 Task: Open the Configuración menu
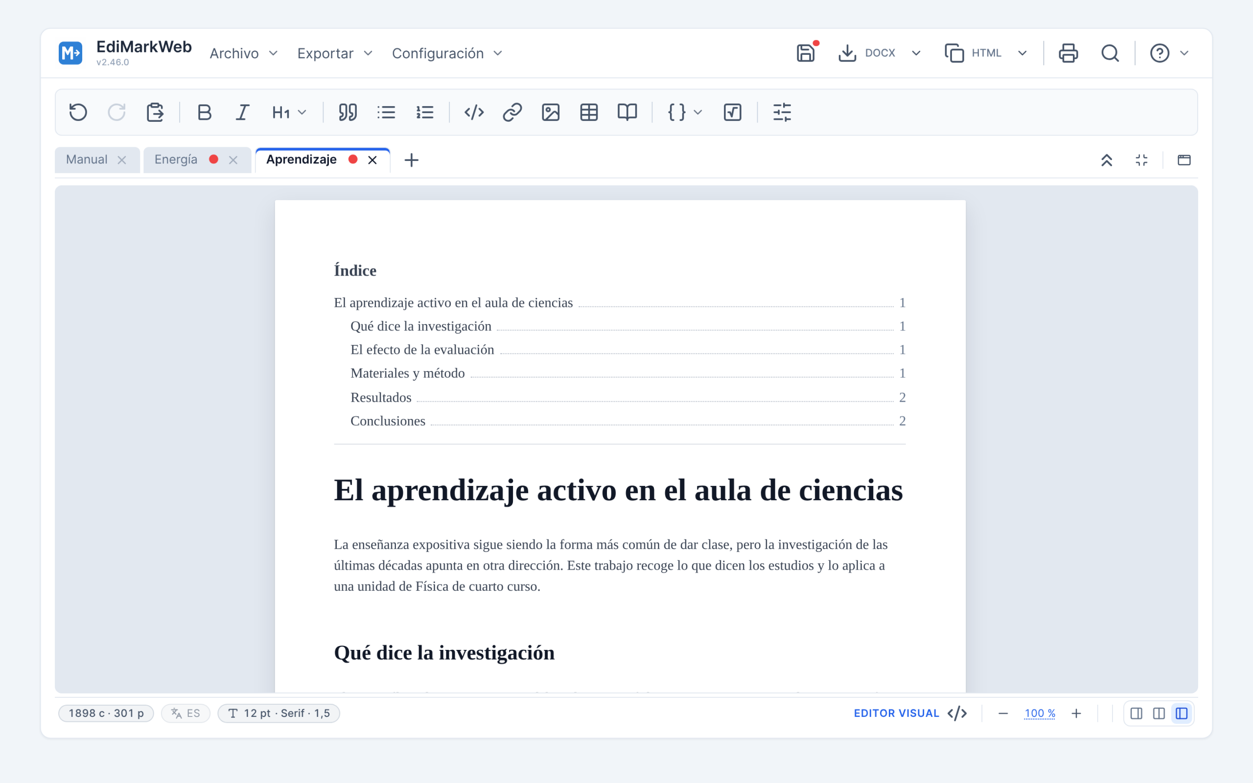pos(447,53)
